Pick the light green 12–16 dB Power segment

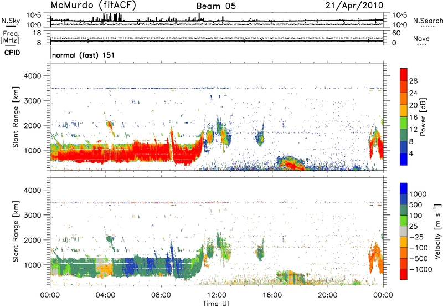click(x=404, y=123)
